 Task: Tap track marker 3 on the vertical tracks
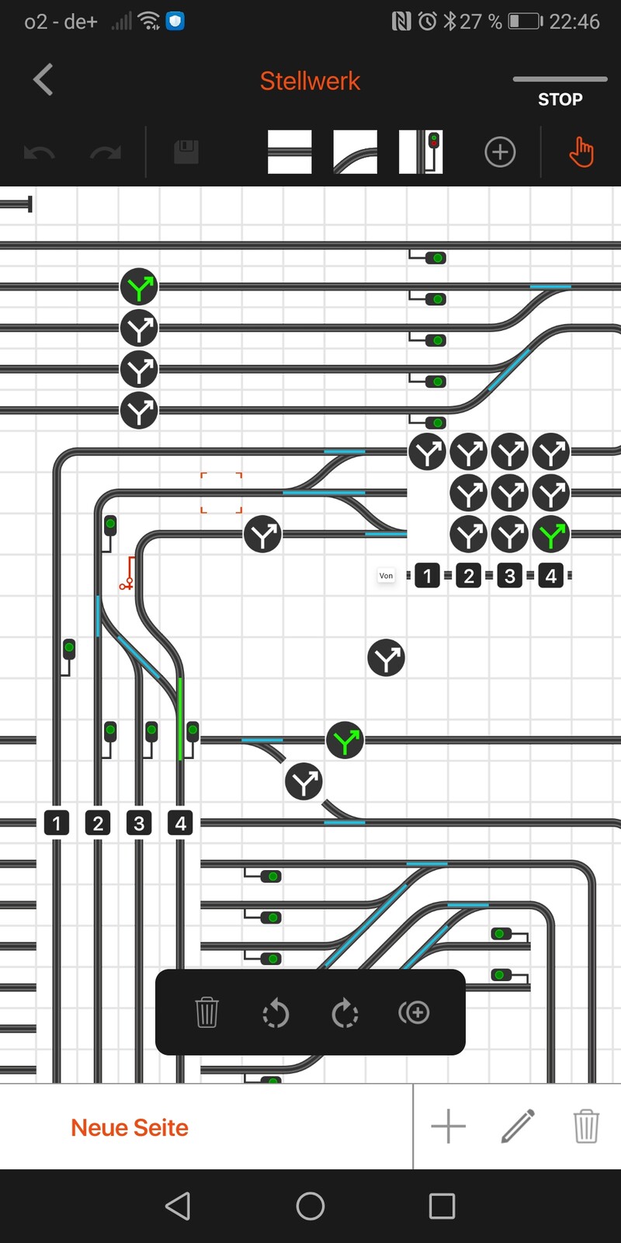point(139,823)
